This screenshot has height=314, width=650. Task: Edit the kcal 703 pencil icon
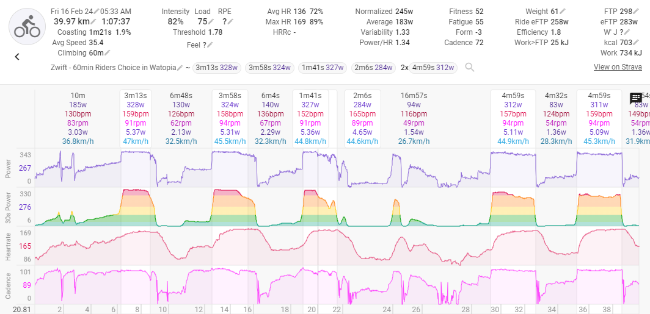pyautogui.click(x=637, y=42)
